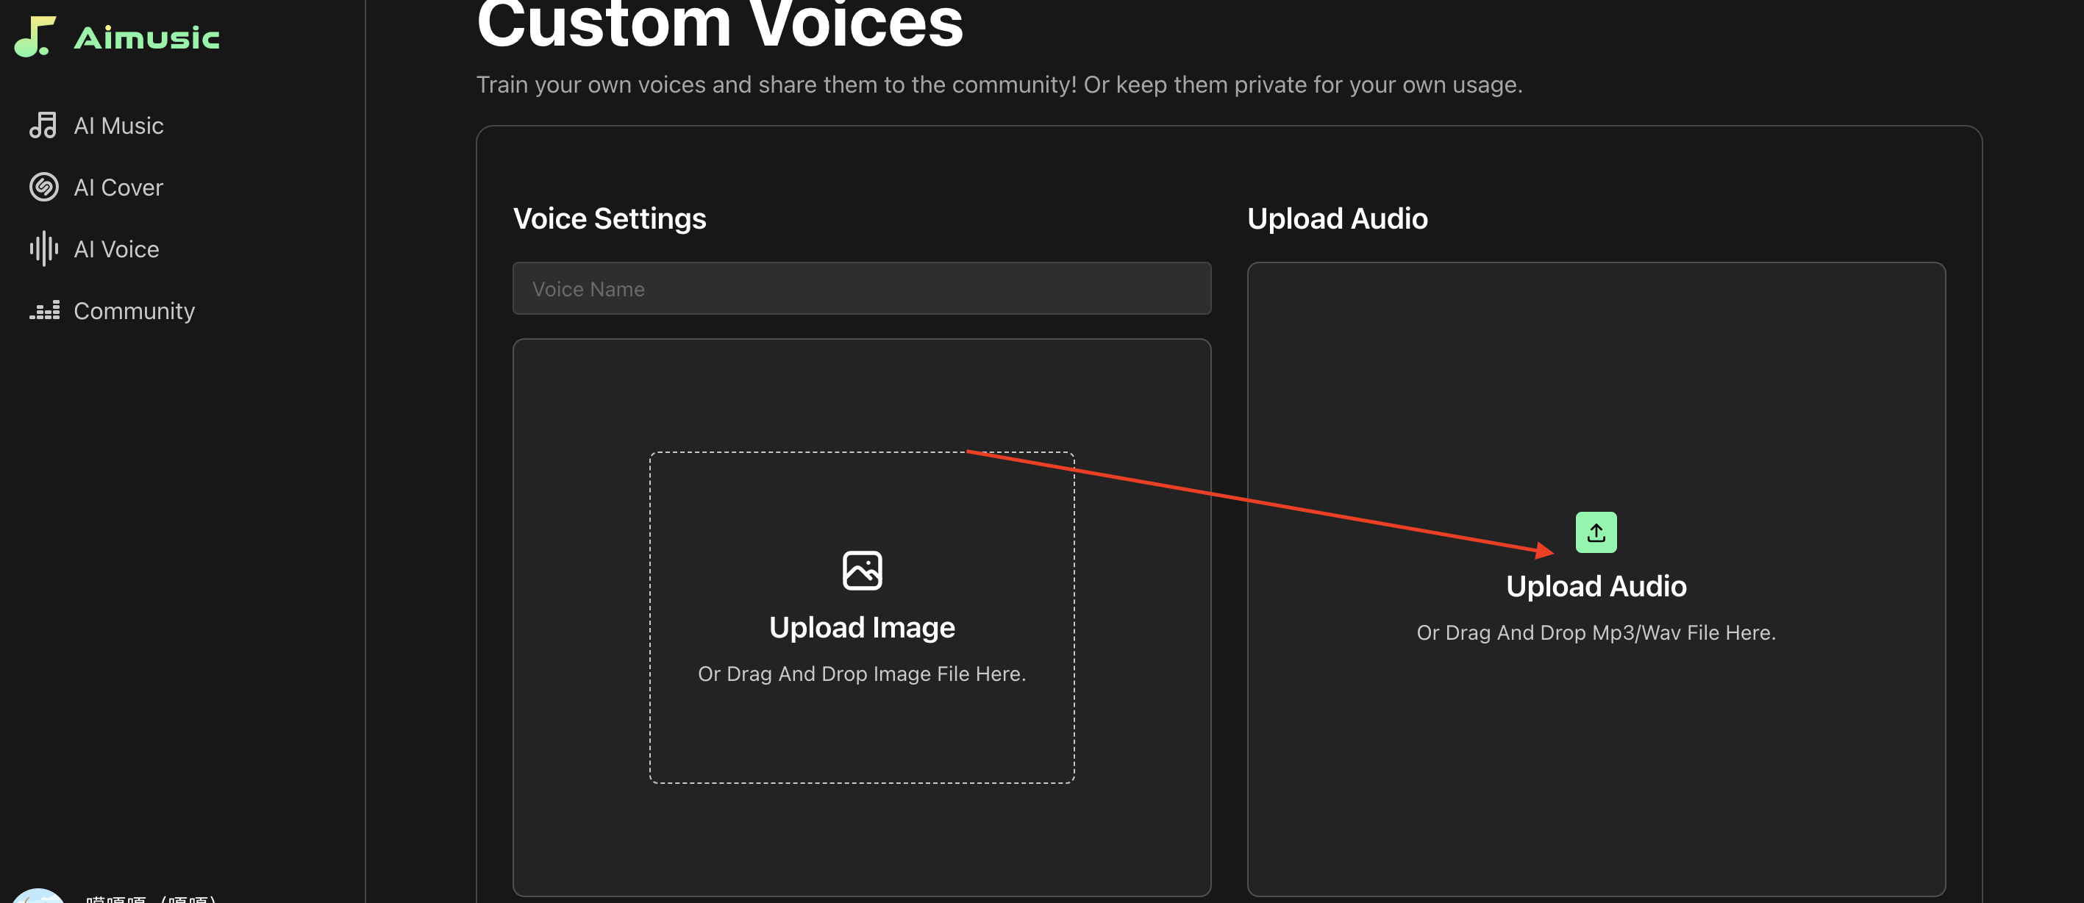Focus the Voice Name input field
This screenshot has height=903, width=2084.
(862, 288)
